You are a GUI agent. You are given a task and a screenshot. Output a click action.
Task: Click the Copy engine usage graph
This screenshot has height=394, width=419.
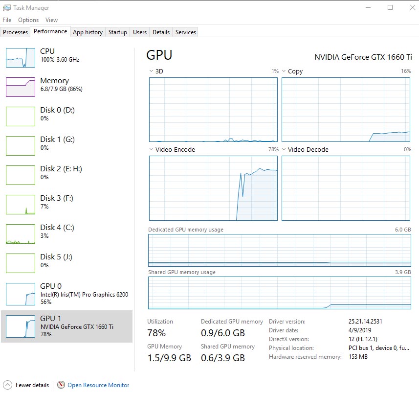(346, 110)
